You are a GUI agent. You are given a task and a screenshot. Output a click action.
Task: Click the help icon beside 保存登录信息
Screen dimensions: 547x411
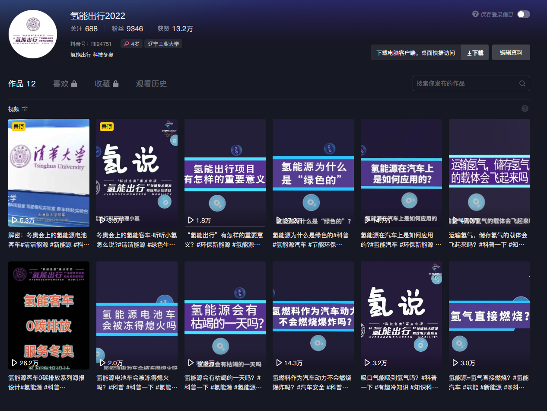click(475, 14)
